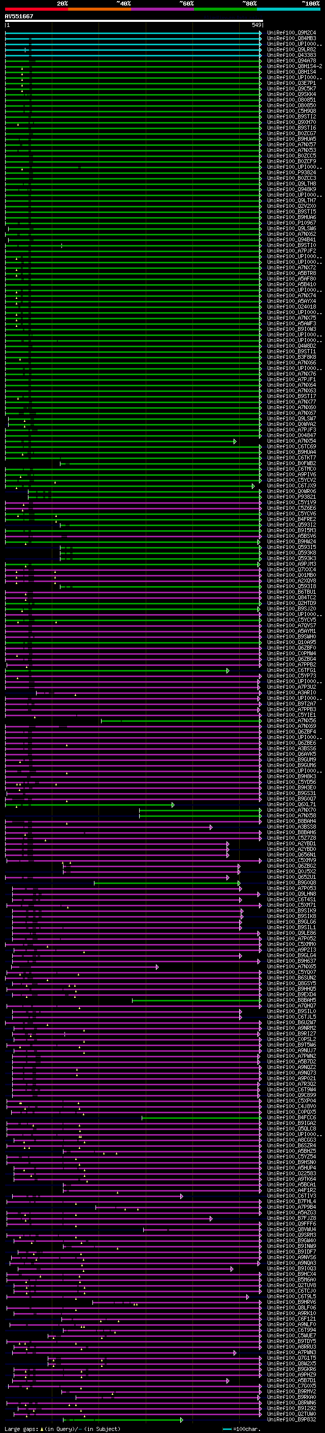The image size is (325, 1433).
Task: Click the query end position 549
Action: tap(256, 25)
